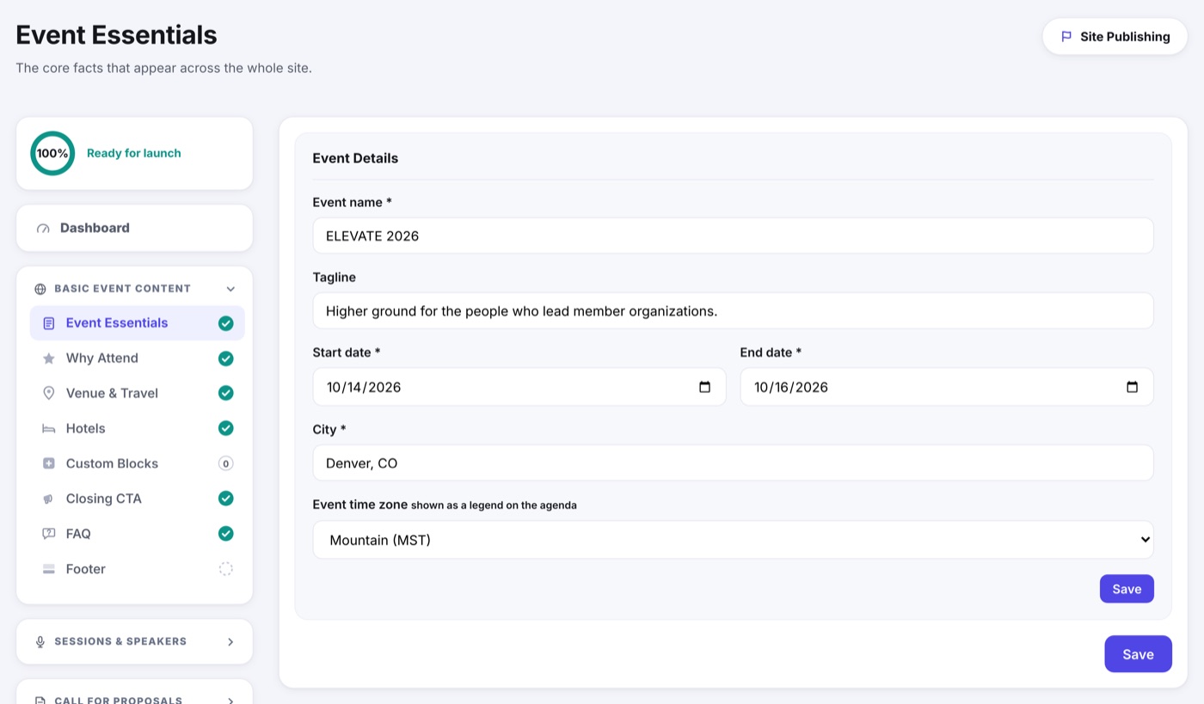Navigate to the FAQ page

(x=138, y=534)
